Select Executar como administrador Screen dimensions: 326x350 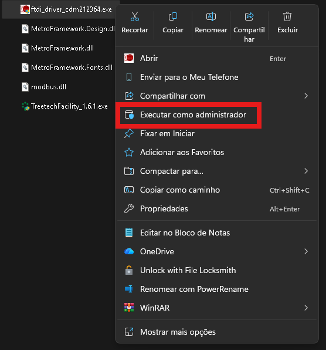coord(189,115)
